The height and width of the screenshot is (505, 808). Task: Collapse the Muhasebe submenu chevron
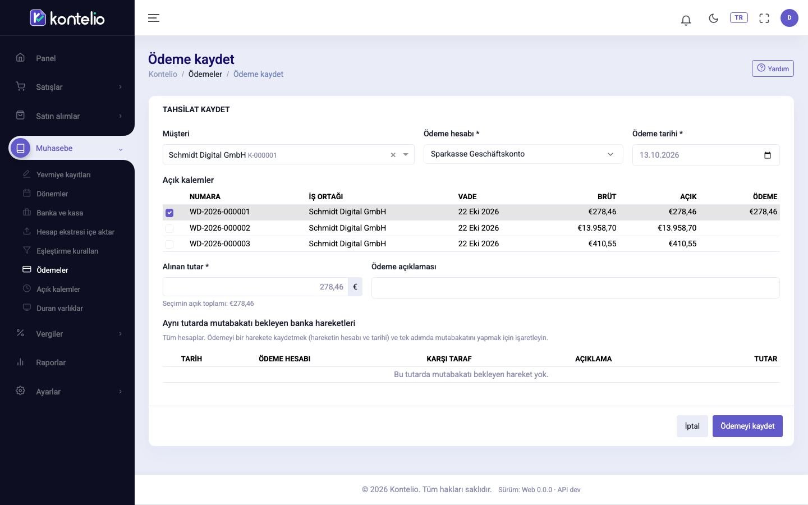120,149
